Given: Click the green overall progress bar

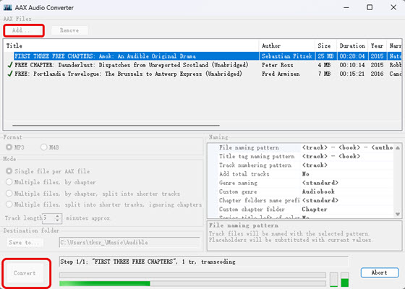Looking at the screenshot, I should [x=192, y=283].
